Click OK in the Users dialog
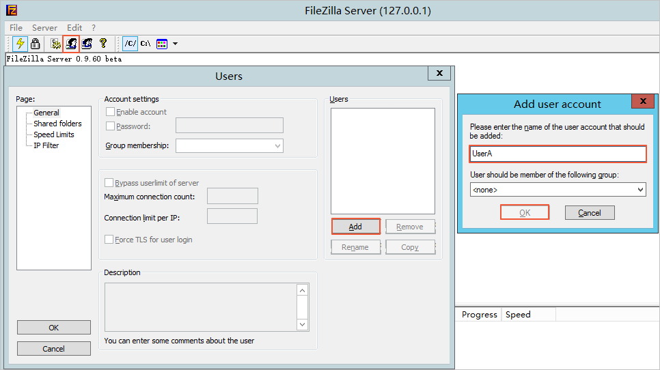Screen dimensions: 660x370 pos(54,328)
